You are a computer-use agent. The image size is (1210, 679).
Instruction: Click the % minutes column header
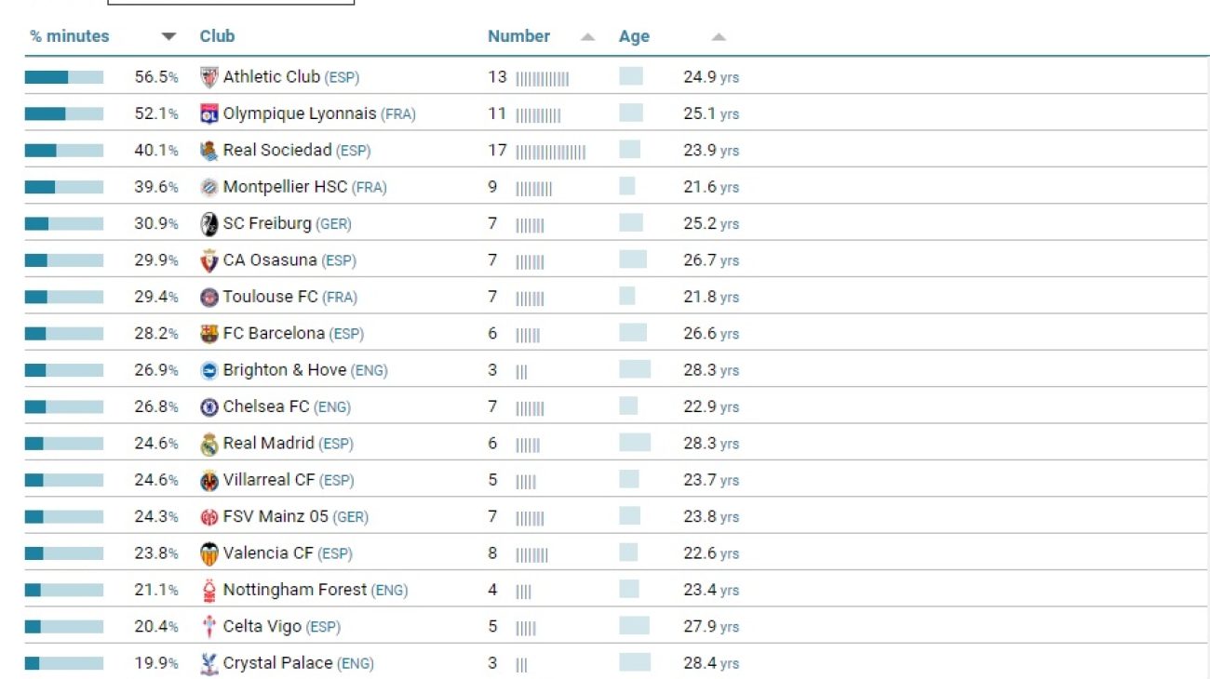(x=70, y=36)
